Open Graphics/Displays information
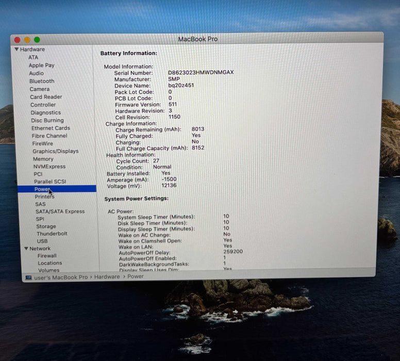This screenshot has height=361, width=400. 56,151
